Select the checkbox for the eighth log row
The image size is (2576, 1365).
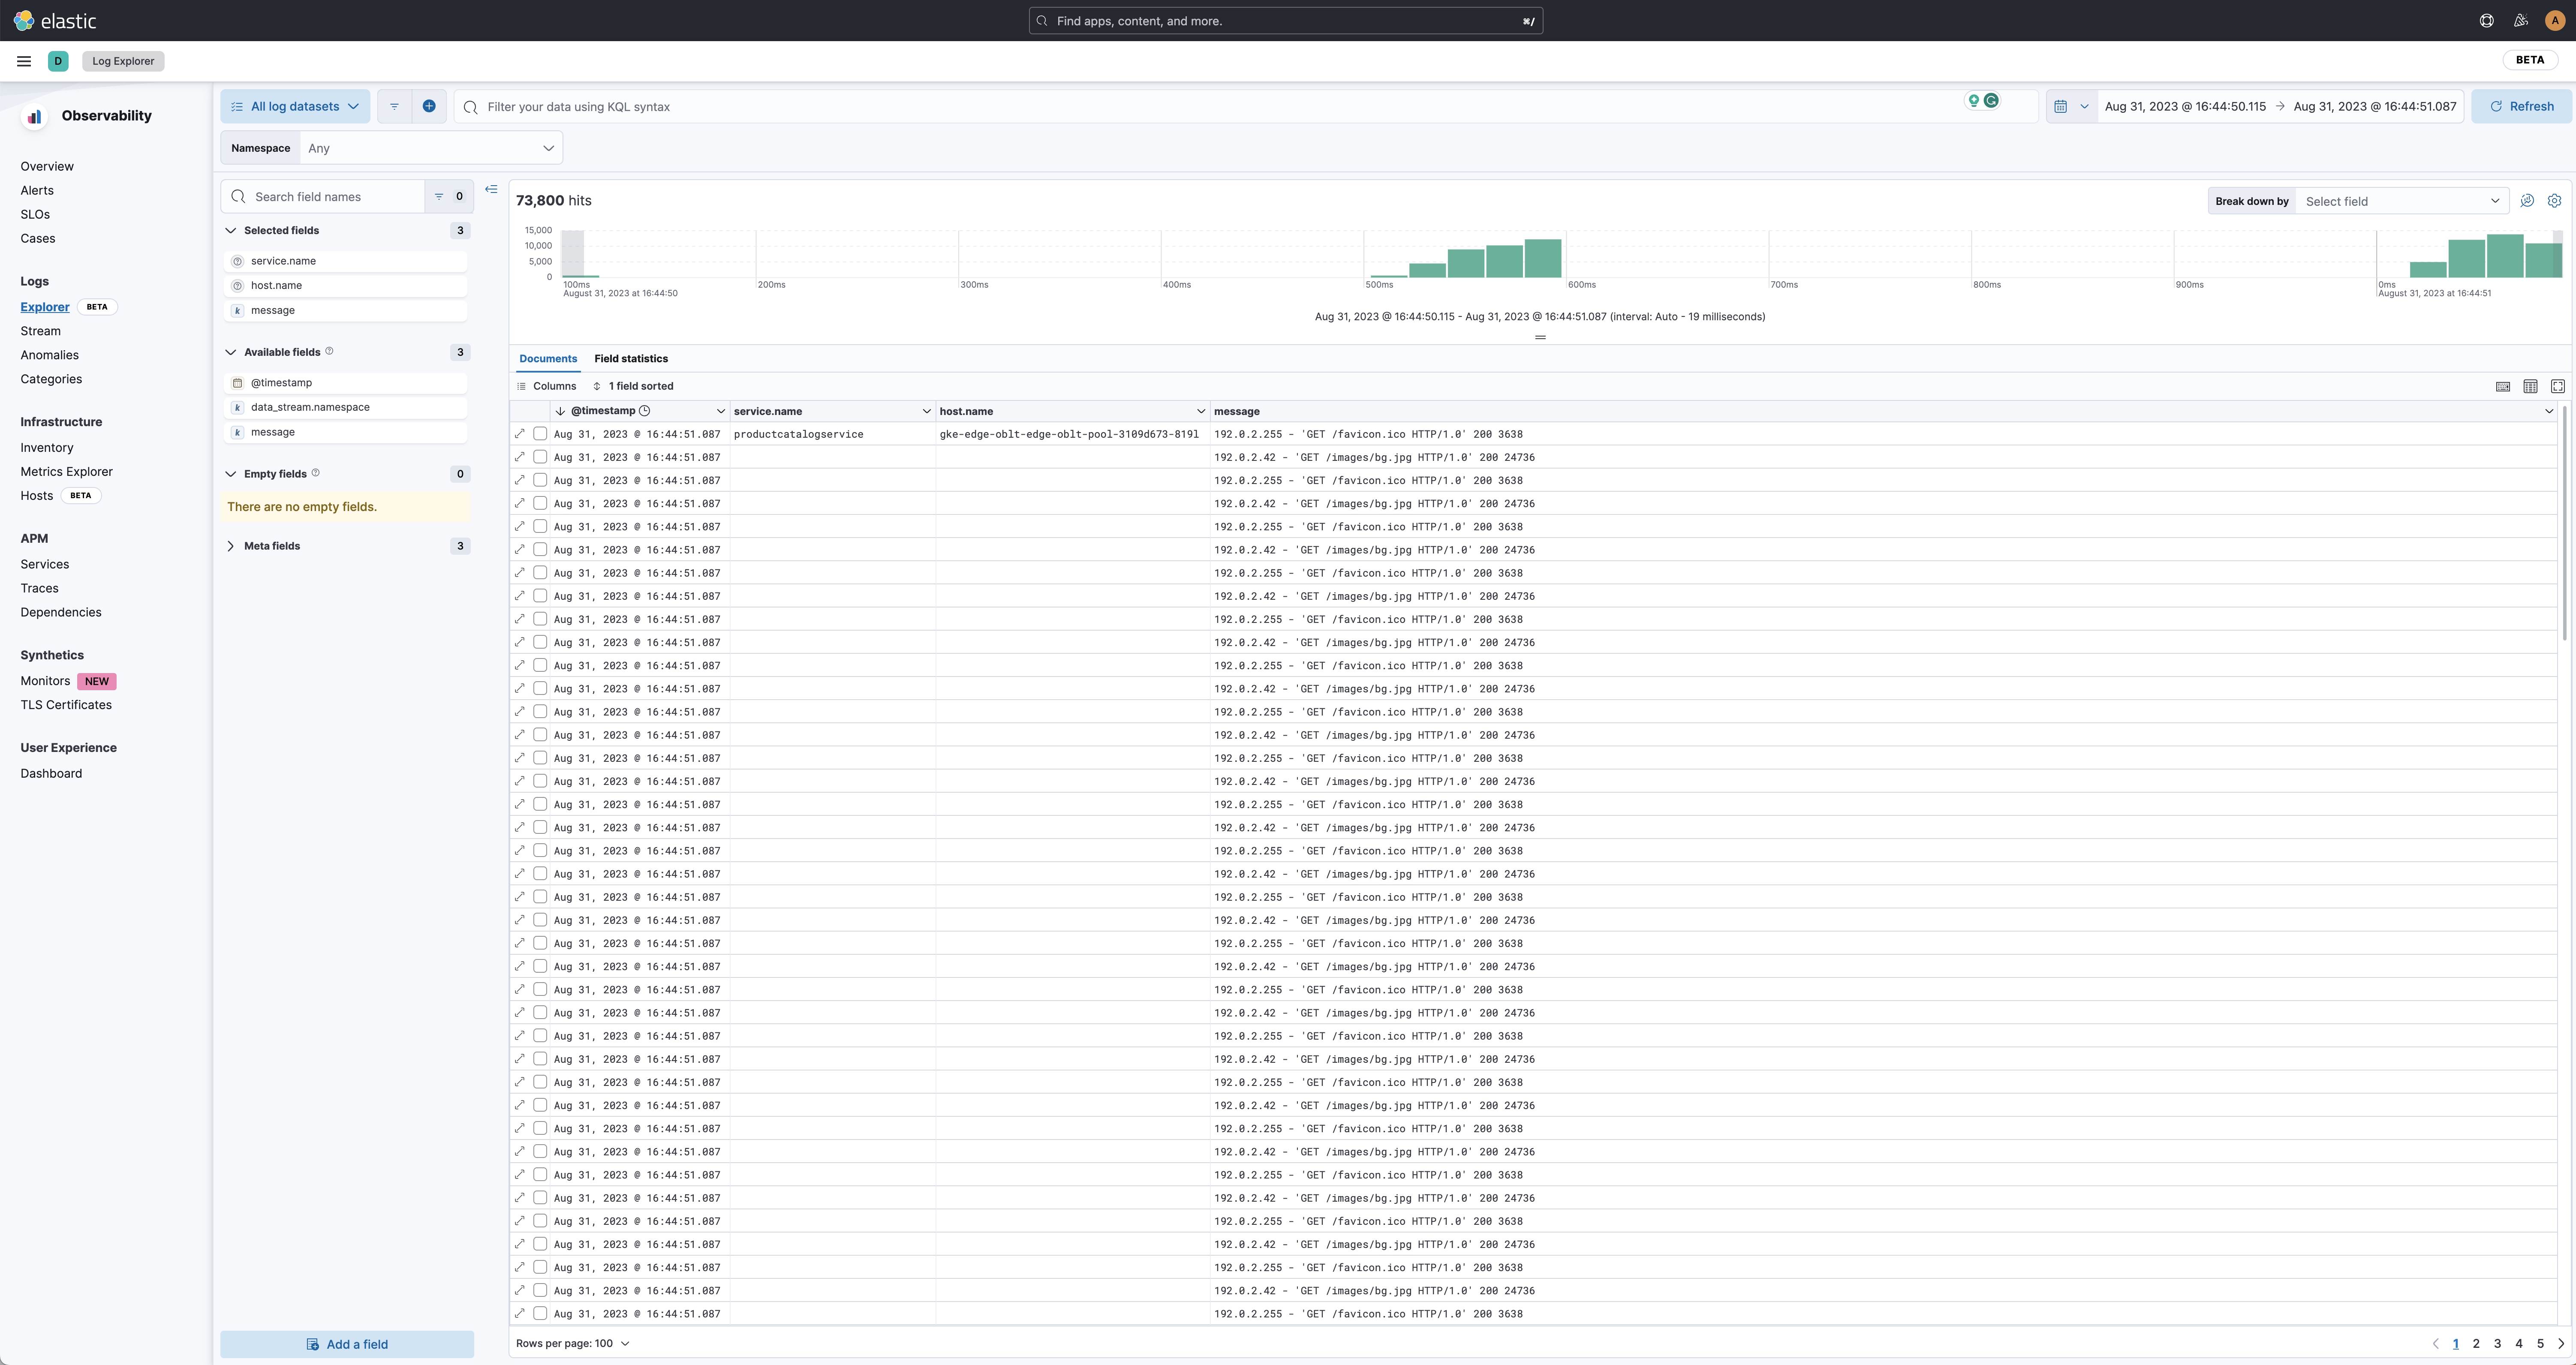540,596
